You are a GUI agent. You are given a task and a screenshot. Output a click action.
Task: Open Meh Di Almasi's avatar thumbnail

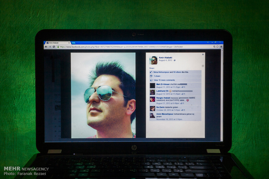click(152, 86)
